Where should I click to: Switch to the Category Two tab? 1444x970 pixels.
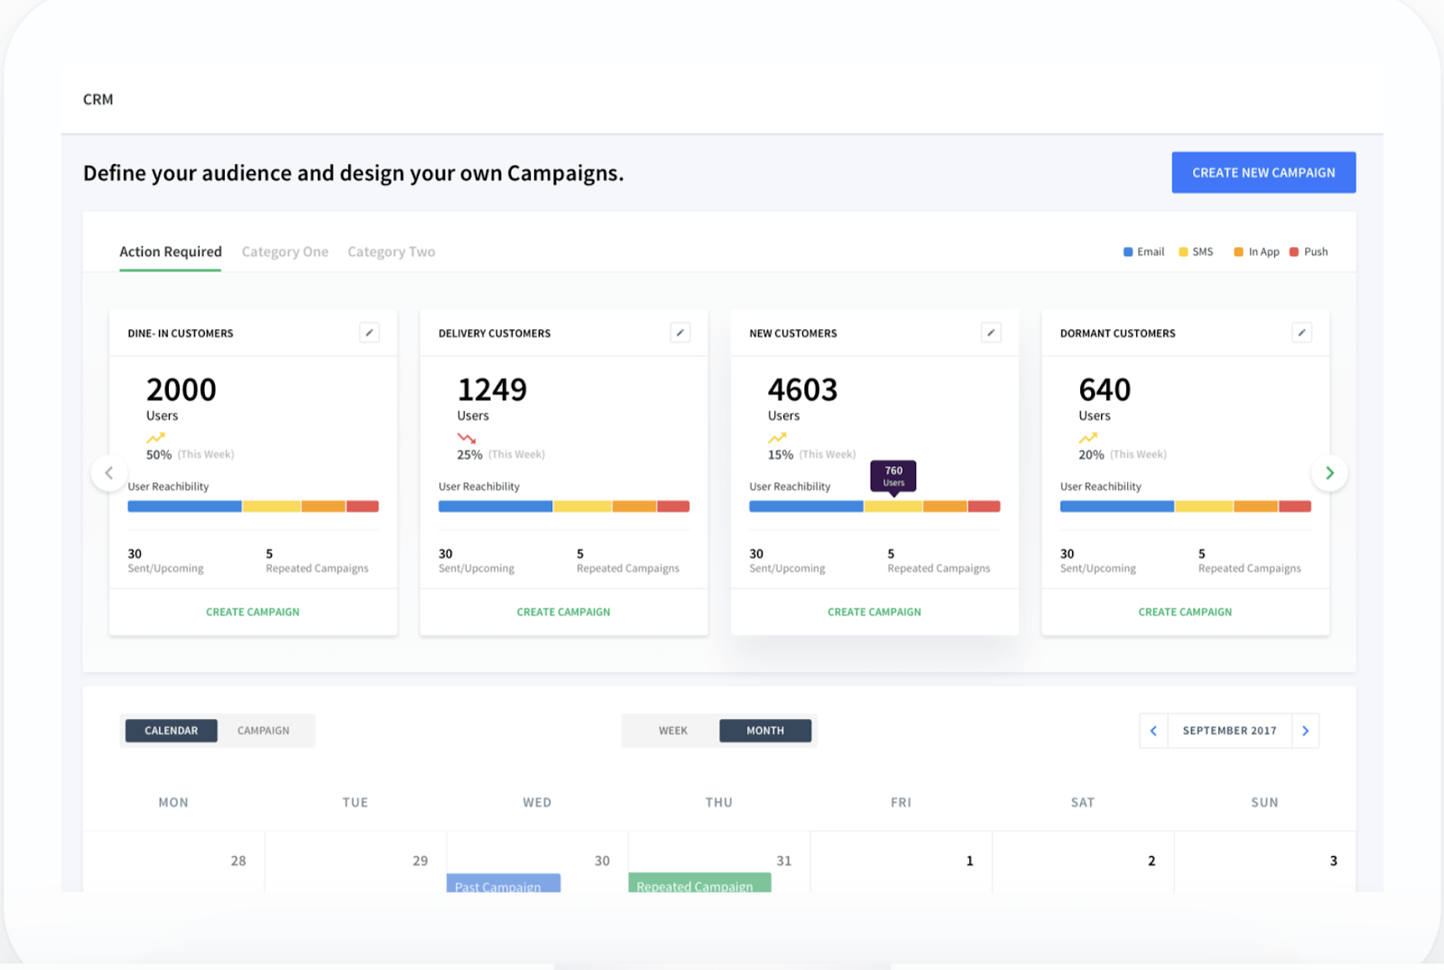point(391,252)
